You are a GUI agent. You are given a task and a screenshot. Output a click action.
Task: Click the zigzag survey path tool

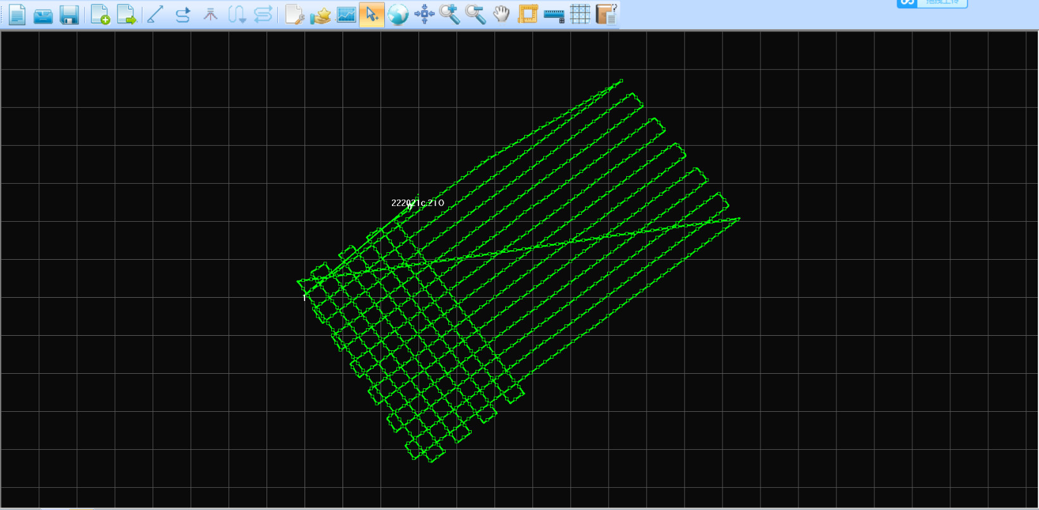click(263, 15)
